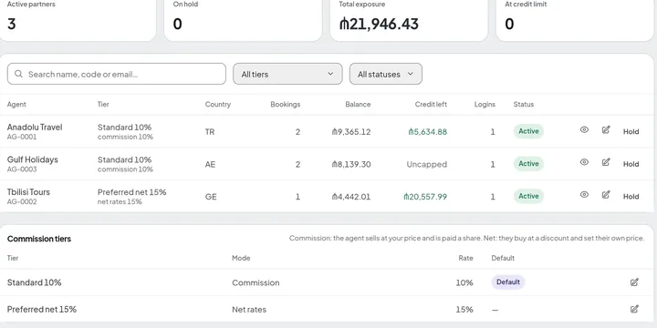Select the Anadolu Travel agent name

(35, 127)
